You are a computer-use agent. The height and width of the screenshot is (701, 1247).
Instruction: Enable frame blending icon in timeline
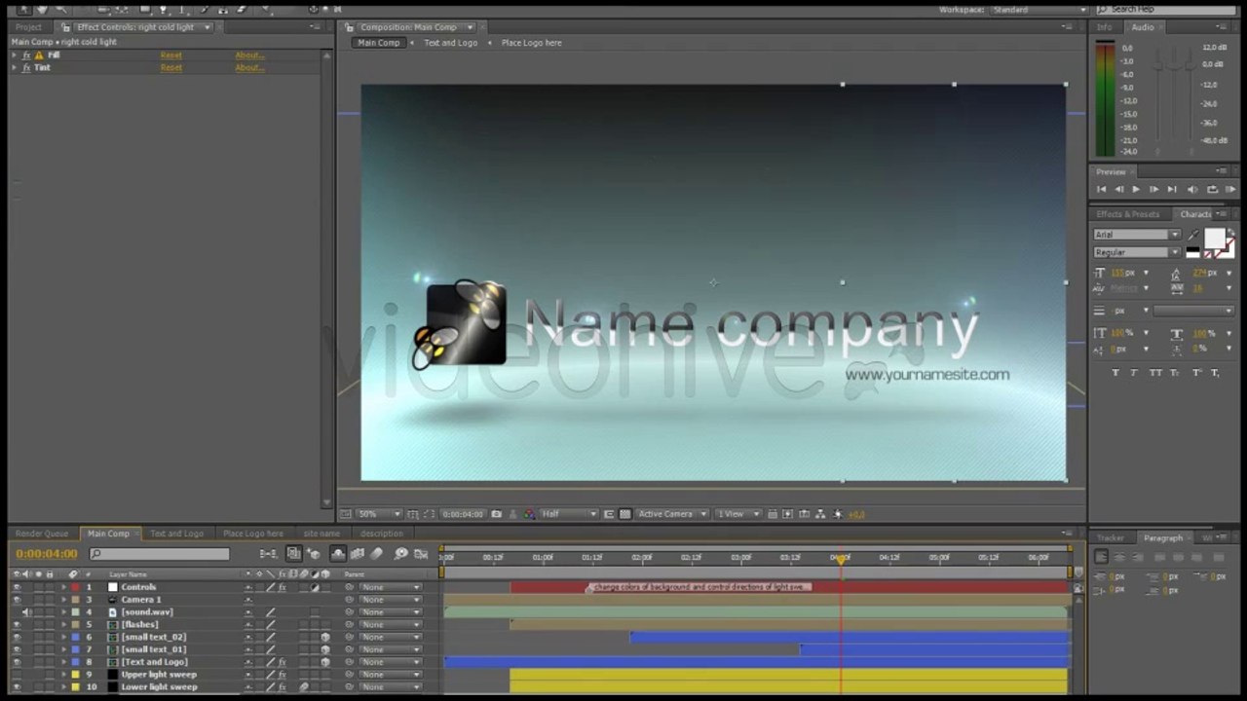357,554
